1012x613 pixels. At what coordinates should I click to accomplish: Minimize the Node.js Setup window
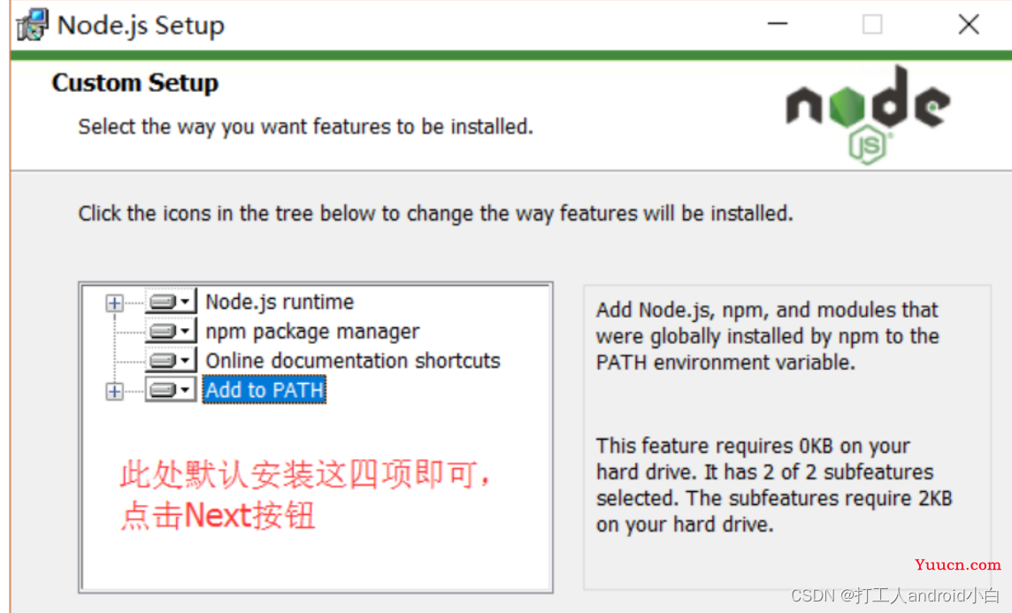pyautogui.click(x=777, y=24)
